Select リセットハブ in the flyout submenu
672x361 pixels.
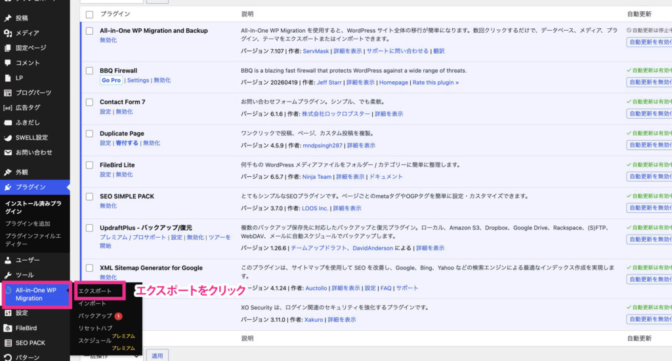coord(94,328)
